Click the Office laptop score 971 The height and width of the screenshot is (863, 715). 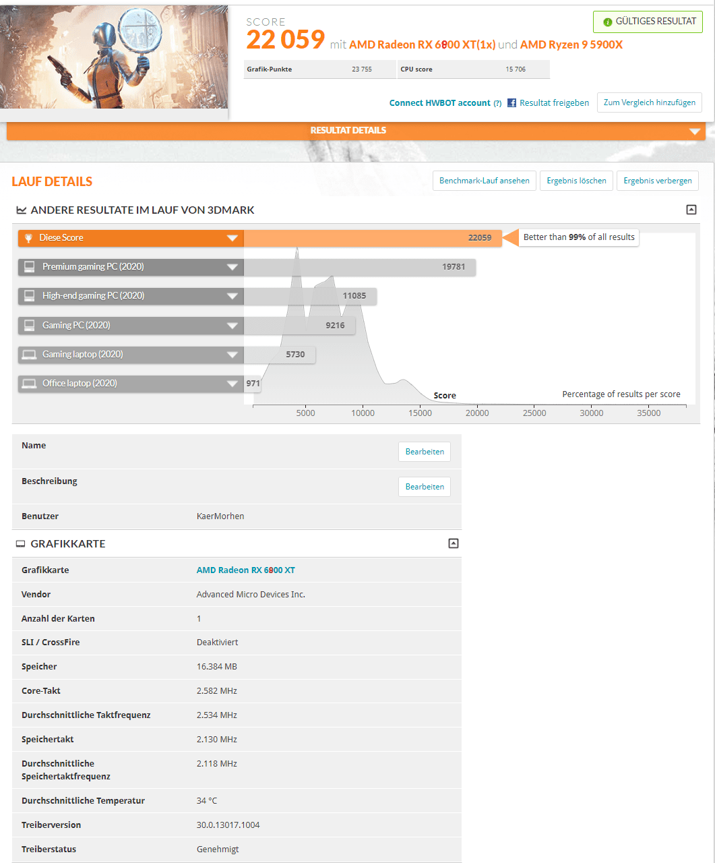coord(253,384)
